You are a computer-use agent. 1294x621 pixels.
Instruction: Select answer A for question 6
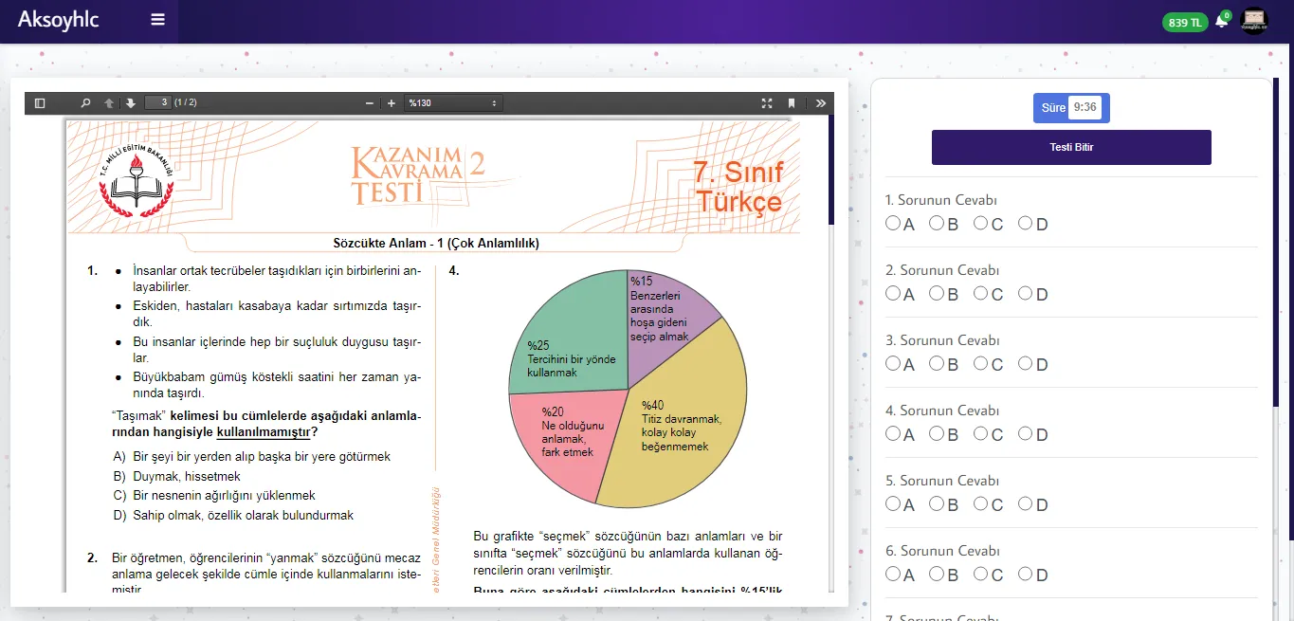pyautogui.click(x=892, y=574)
